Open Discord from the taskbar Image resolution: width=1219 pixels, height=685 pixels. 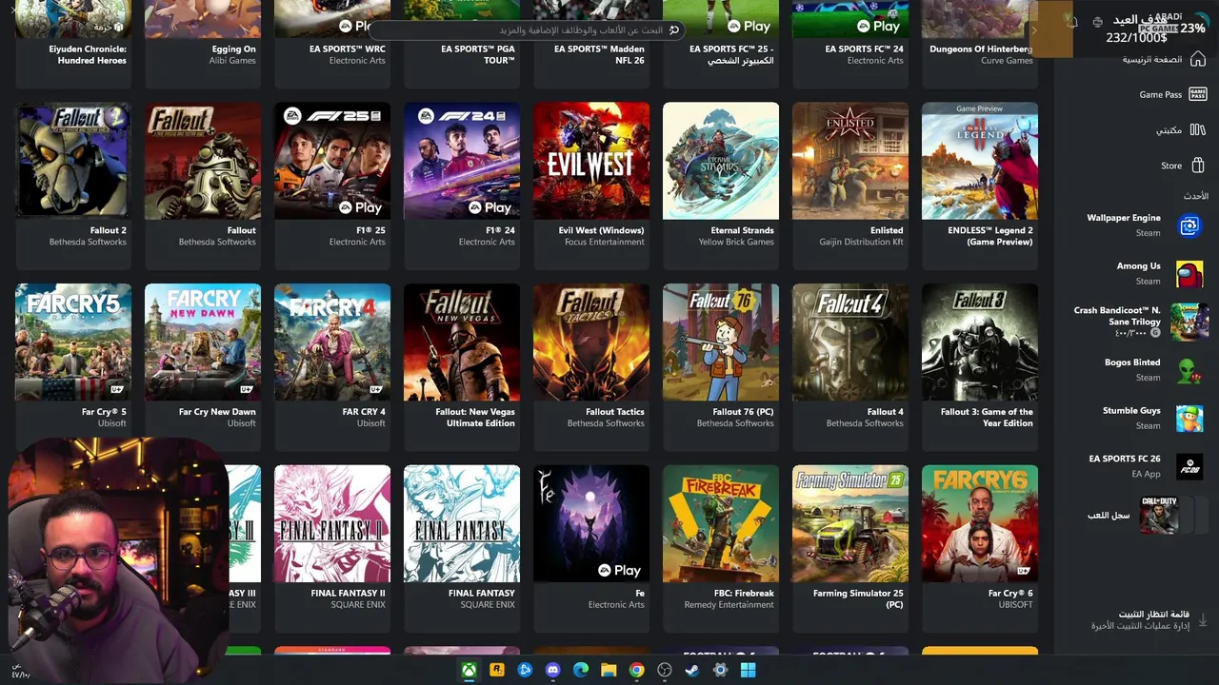(552, 670)
